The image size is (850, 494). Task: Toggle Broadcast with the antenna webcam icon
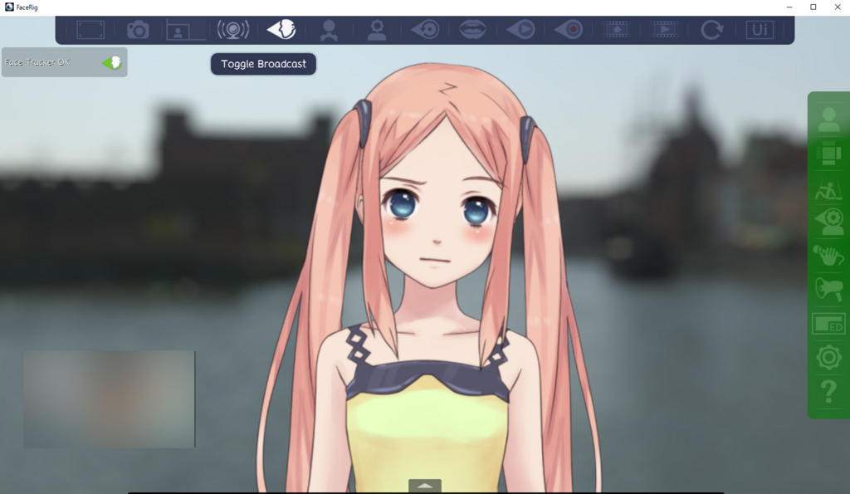pyautogui.click(x=233, y=30)
